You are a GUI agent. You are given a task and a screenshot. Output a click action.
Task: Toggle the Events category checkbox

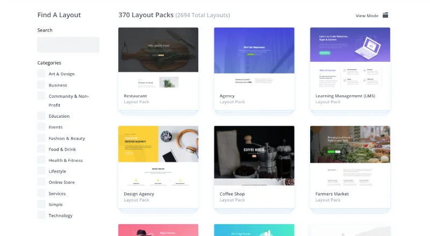[x=41, y=127]
